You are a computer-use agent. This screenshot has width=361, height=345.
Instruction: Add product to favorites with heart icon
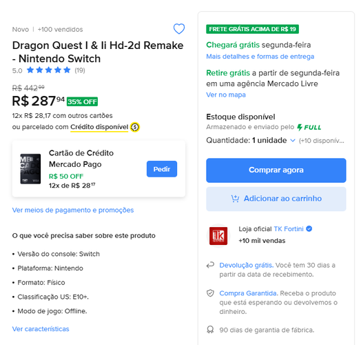[179, 29]
